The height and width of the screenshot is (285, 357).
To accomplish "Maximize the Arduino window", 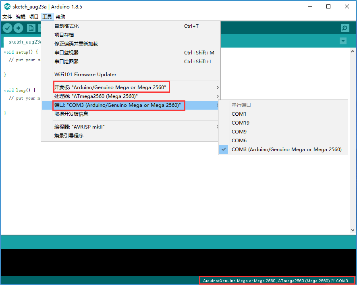I will pos(328,6).
